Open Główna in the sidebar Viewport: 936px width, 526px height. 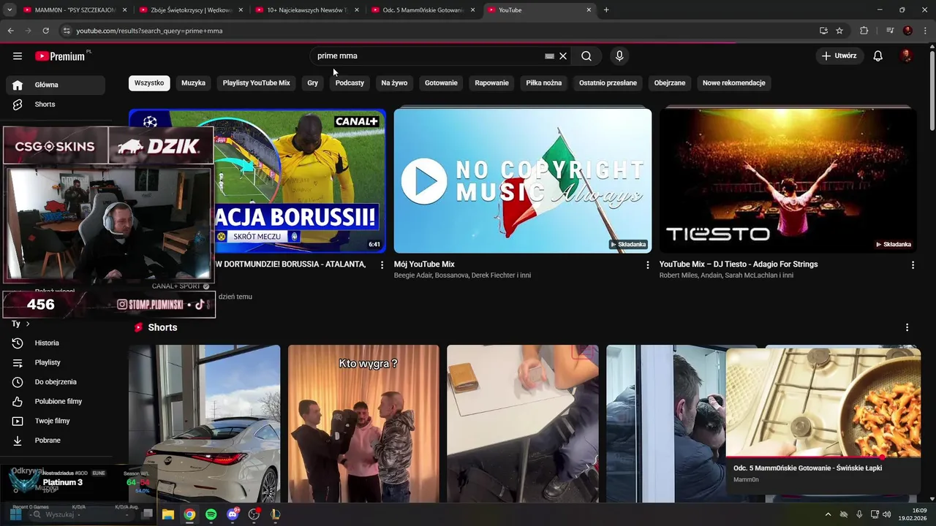(x=56, y=85)
